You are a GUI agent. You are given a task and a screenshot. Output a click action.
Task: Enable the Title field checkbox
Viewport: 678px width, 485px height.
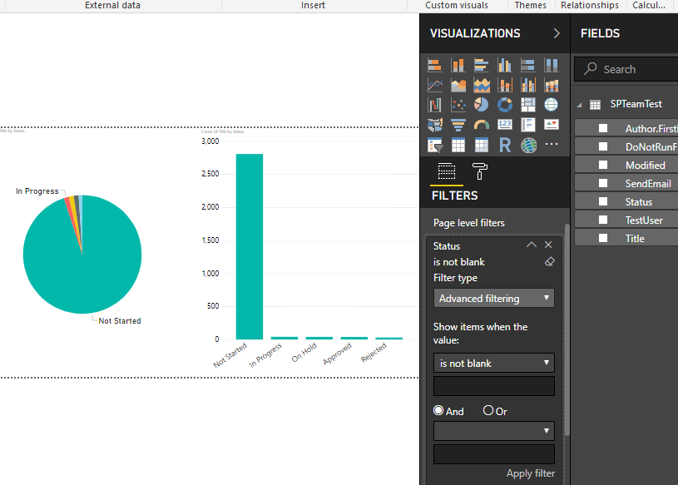605,237
